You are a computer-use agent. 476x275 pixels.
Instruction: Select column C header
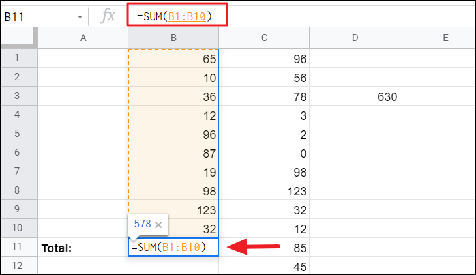click(264, 38)
